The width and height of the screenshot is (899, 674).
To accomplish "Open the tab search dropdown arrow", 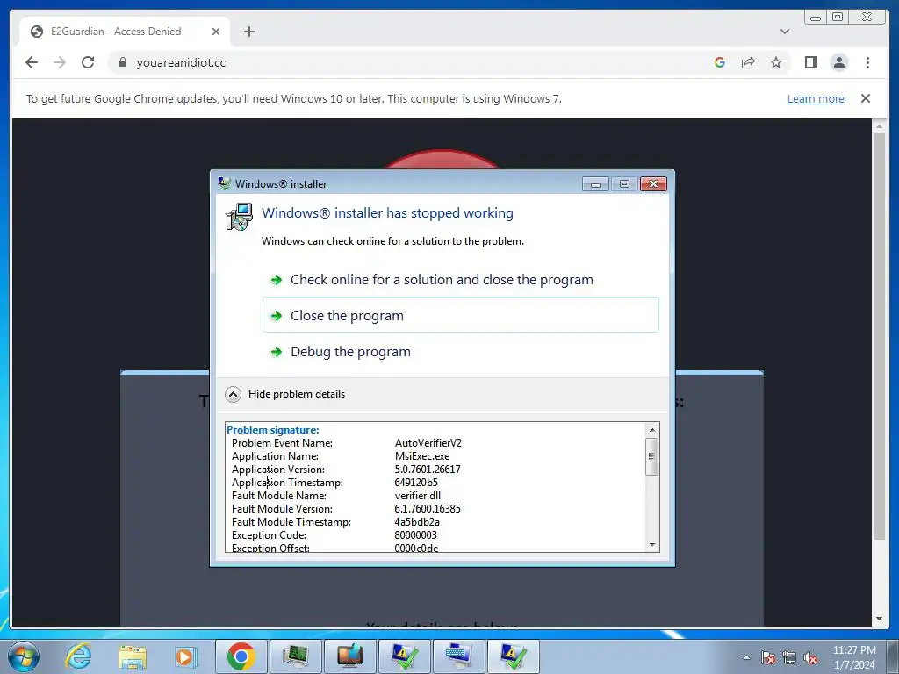I will (x=785, y=32).
